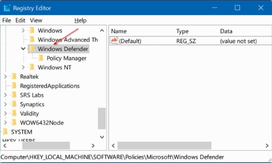Click the tree pane scroll right arrow
Image resolution: width=272 pixels, height=163 pixels.
tap(93, 146)
